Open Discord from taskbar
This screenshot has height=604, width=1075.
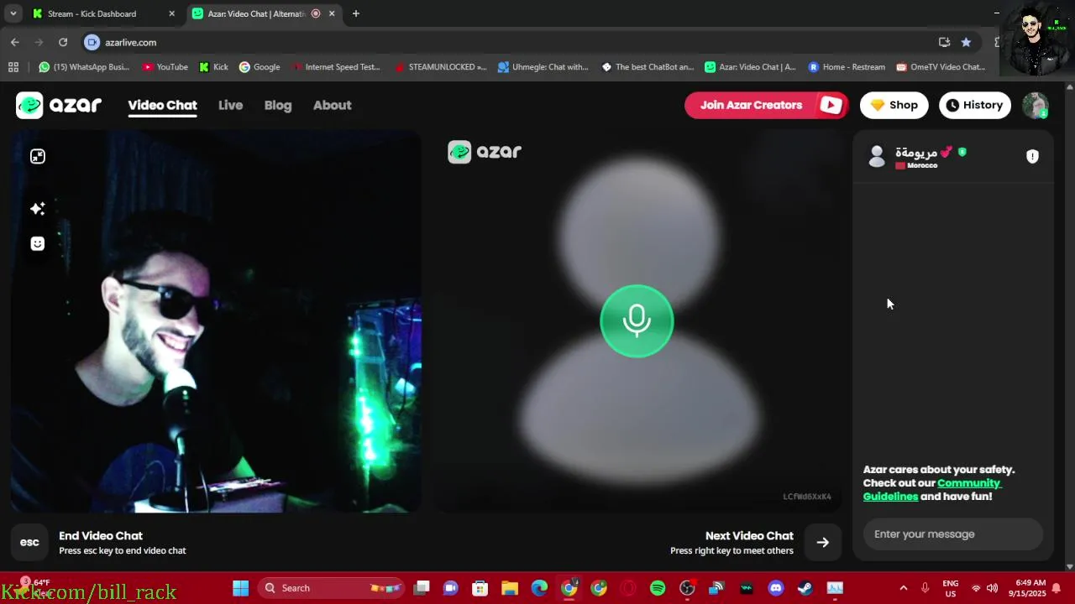click(776, 588)
